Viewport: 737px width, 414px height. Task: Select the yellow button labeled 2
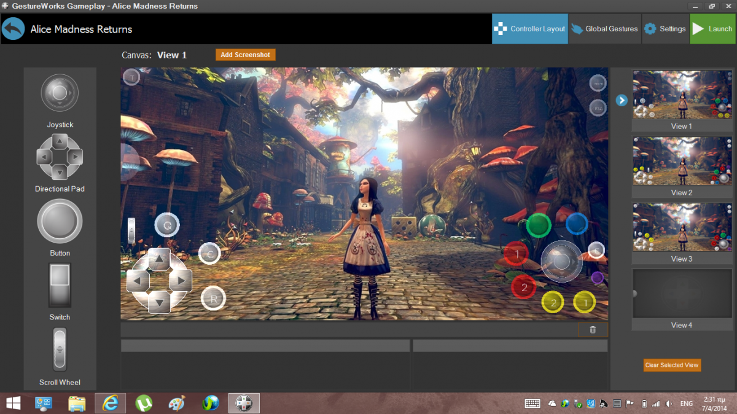point(553,302)
